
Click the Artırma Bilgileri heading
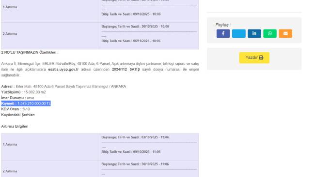click(15, 126)
